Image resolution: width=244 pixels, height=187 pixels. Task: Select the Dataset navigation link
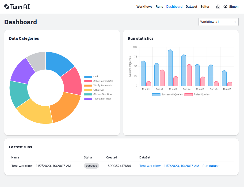click(x=191, y=6)
